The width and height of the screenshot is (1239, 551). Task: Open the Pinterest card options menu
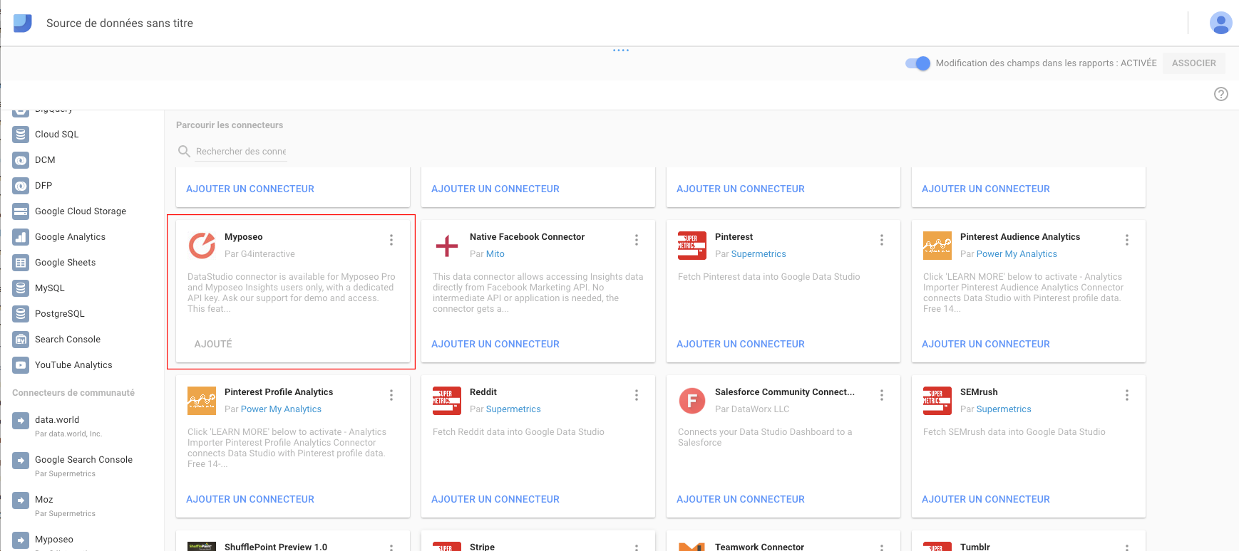click(x=882, y=240)
